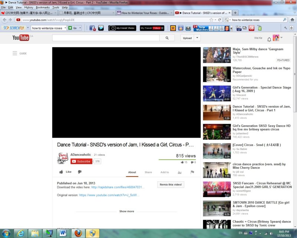This screenshot has width=297, height=238.
Task: Click the YouTube search input field
Action: coord(106,38)
